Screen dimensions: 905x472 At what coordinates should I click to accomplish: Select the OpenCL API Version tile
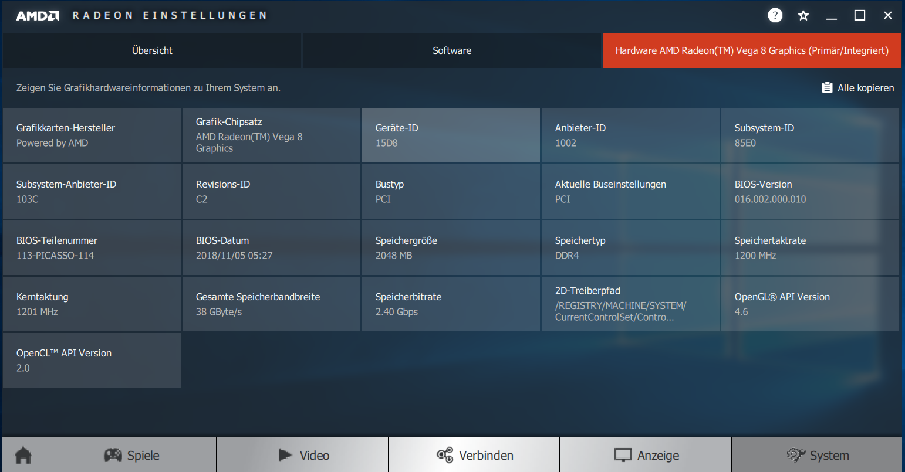click(92, 360)
